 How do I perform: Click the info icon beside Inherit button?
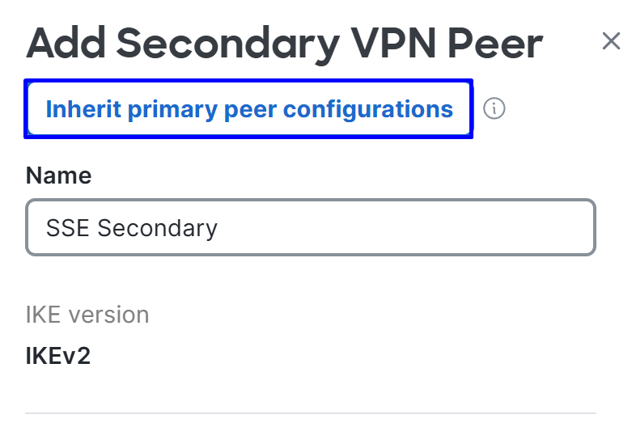tap(494, 108)
